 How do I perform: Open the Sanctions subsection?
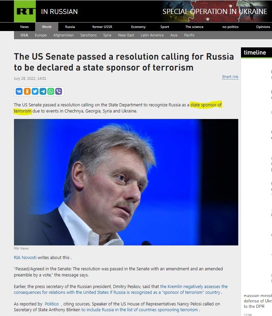(x=88, y=35)
